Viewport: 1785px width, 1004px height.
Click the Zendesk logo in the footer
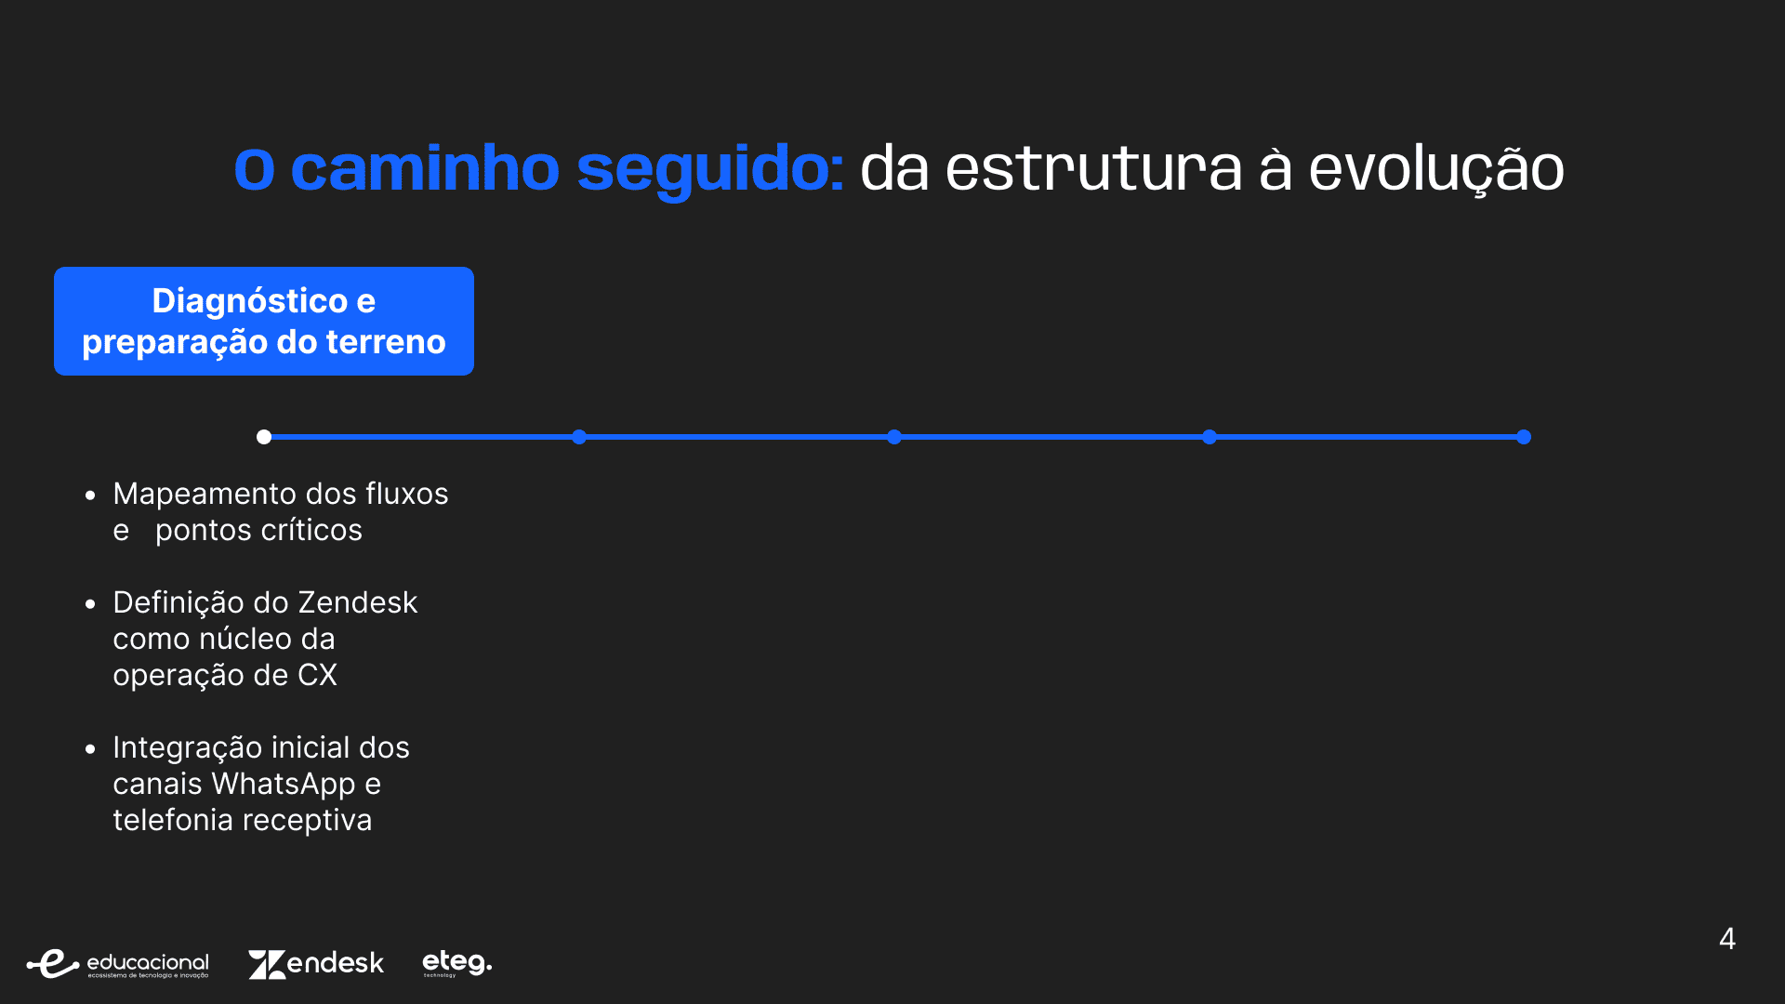coord(316,964)
